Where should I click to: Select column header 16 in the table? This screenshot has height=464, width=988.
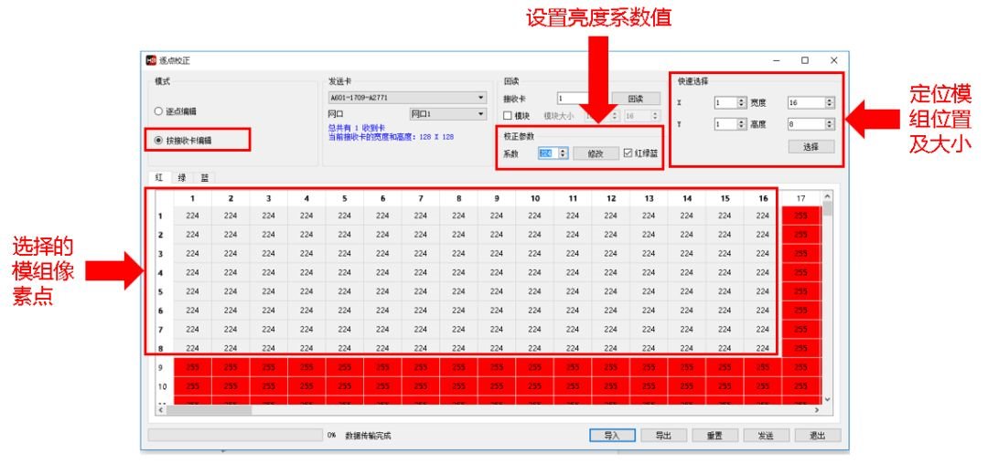tap(763, 199)
